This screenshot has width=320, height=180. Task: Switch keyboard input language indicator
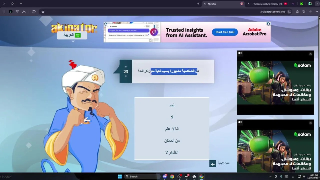click(x=293, y=176)
